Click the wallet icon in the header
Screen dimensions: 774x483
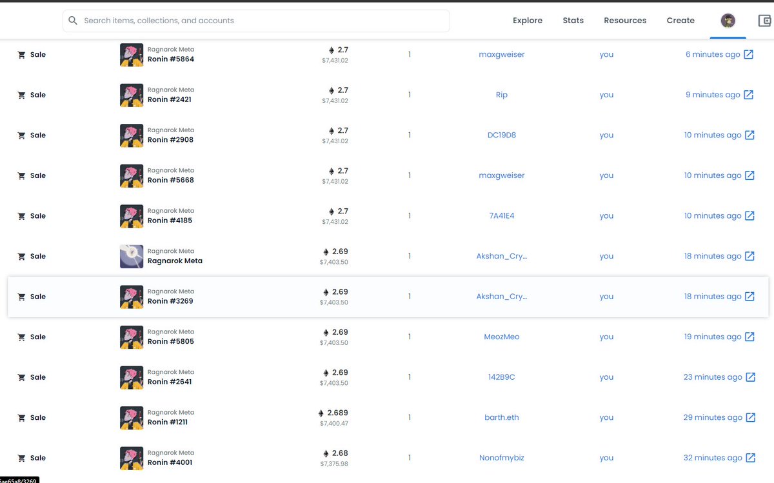[x=764, y=21]
